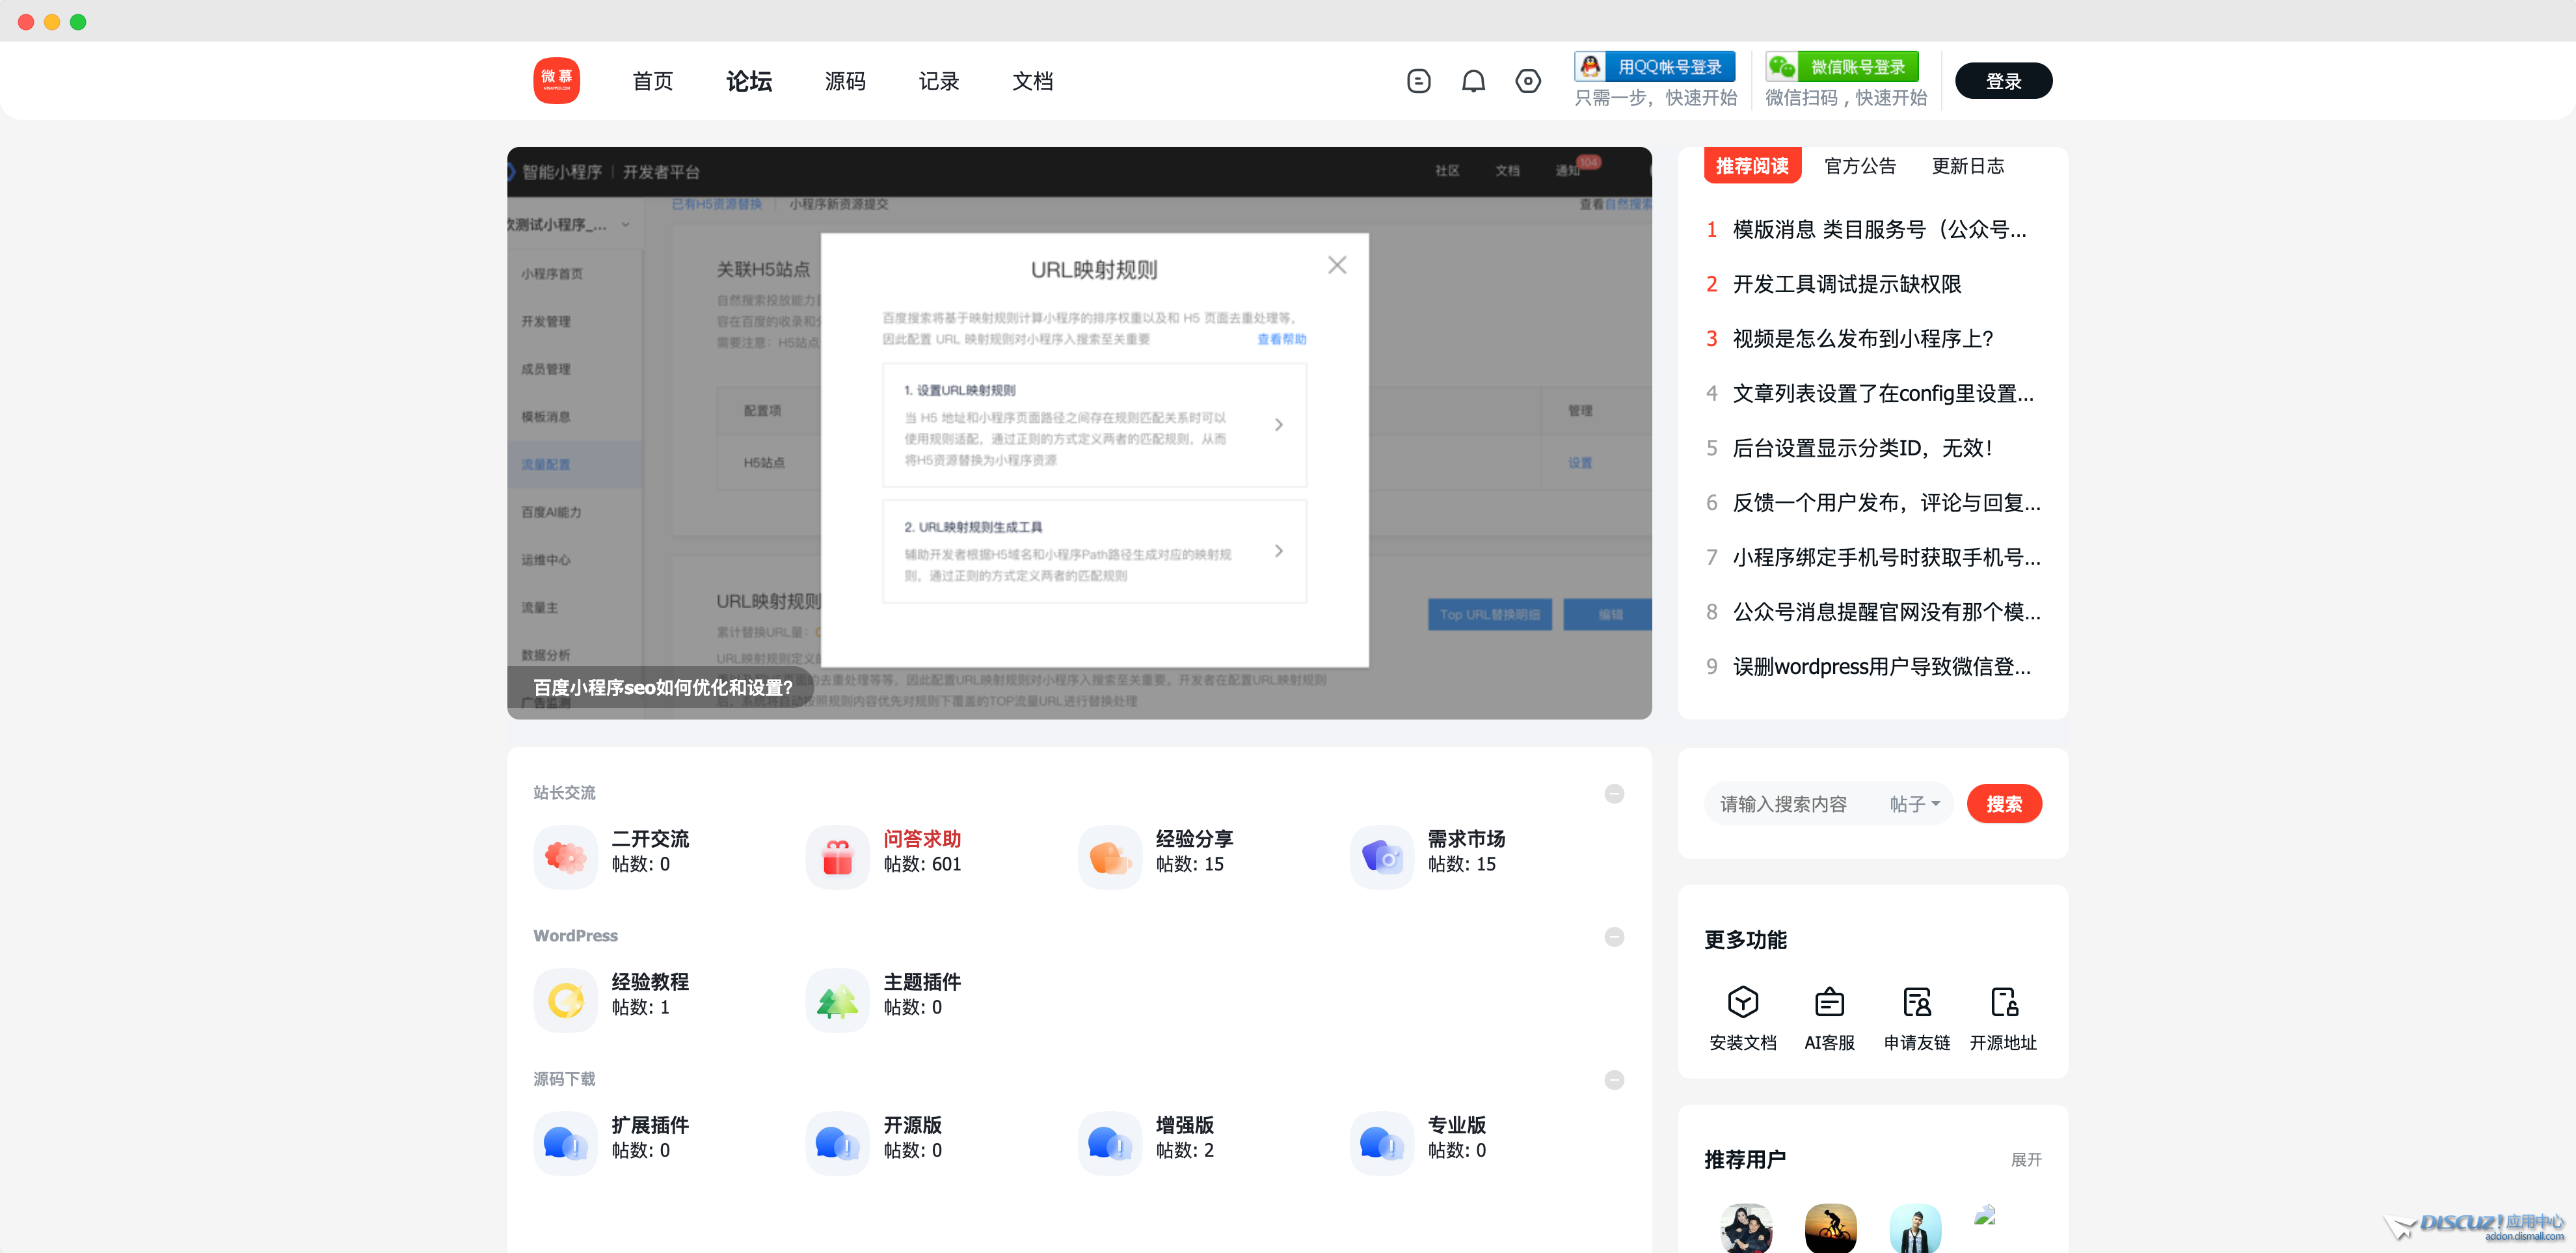Screen dimensions: 2576x1253
Task: Click the circular settings icon in the header
Action: (1528, 81)
